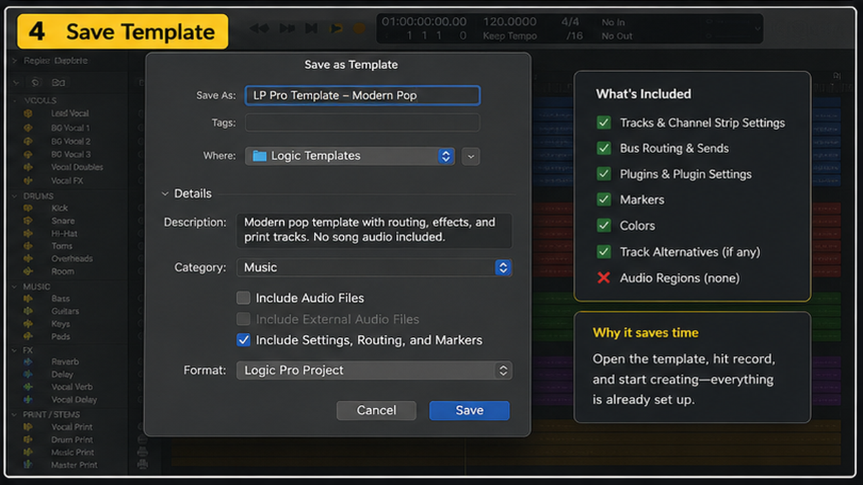Open the Format dropdown

pos(374,370)
